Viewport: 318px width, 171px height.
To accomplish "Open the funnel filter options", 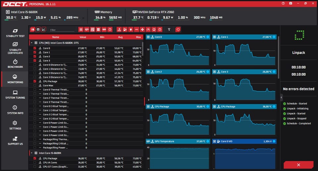I will (x=169, y=29).
